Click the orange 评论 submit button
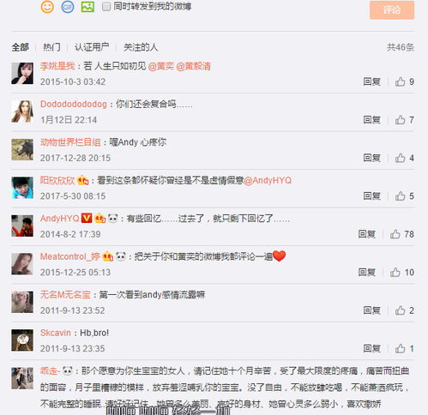428x415 pixels. coord(392,10)
